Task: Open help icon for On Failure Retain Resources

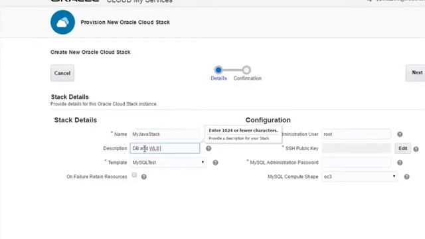Action: pos(144,177)
